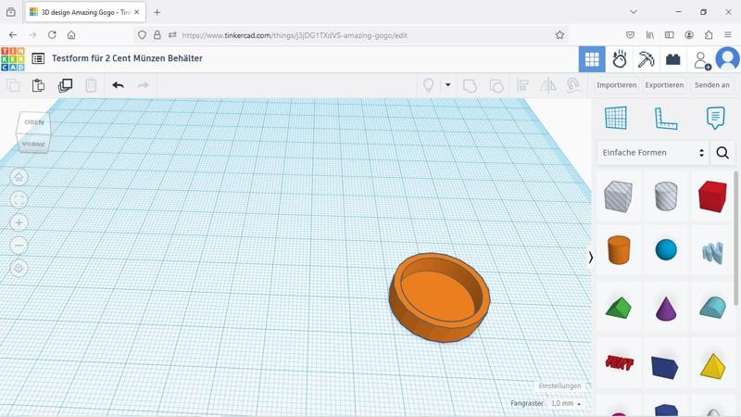This screenshot has width=741, height=417.
Task: Select the yellow pyramid shape
Action: [x=712, y=366]
